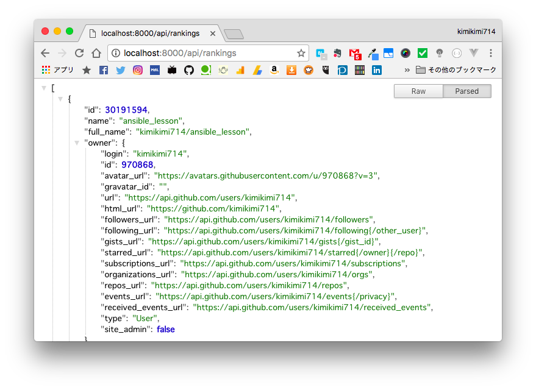Open the アプリ apps shortcut
Viewport: 536px width, 390px height.
coord(57,70)
